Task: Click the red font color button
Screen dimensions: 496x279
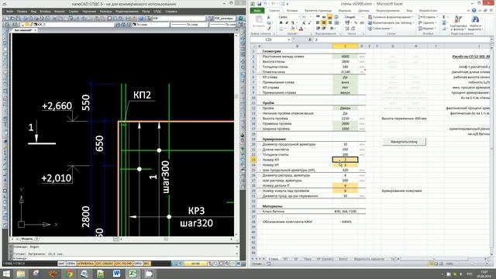Action: [x=301, y=29]
